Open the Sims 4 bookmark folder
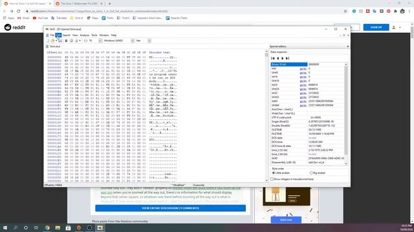This screenshot has height=232, width=414. (76, 18)
